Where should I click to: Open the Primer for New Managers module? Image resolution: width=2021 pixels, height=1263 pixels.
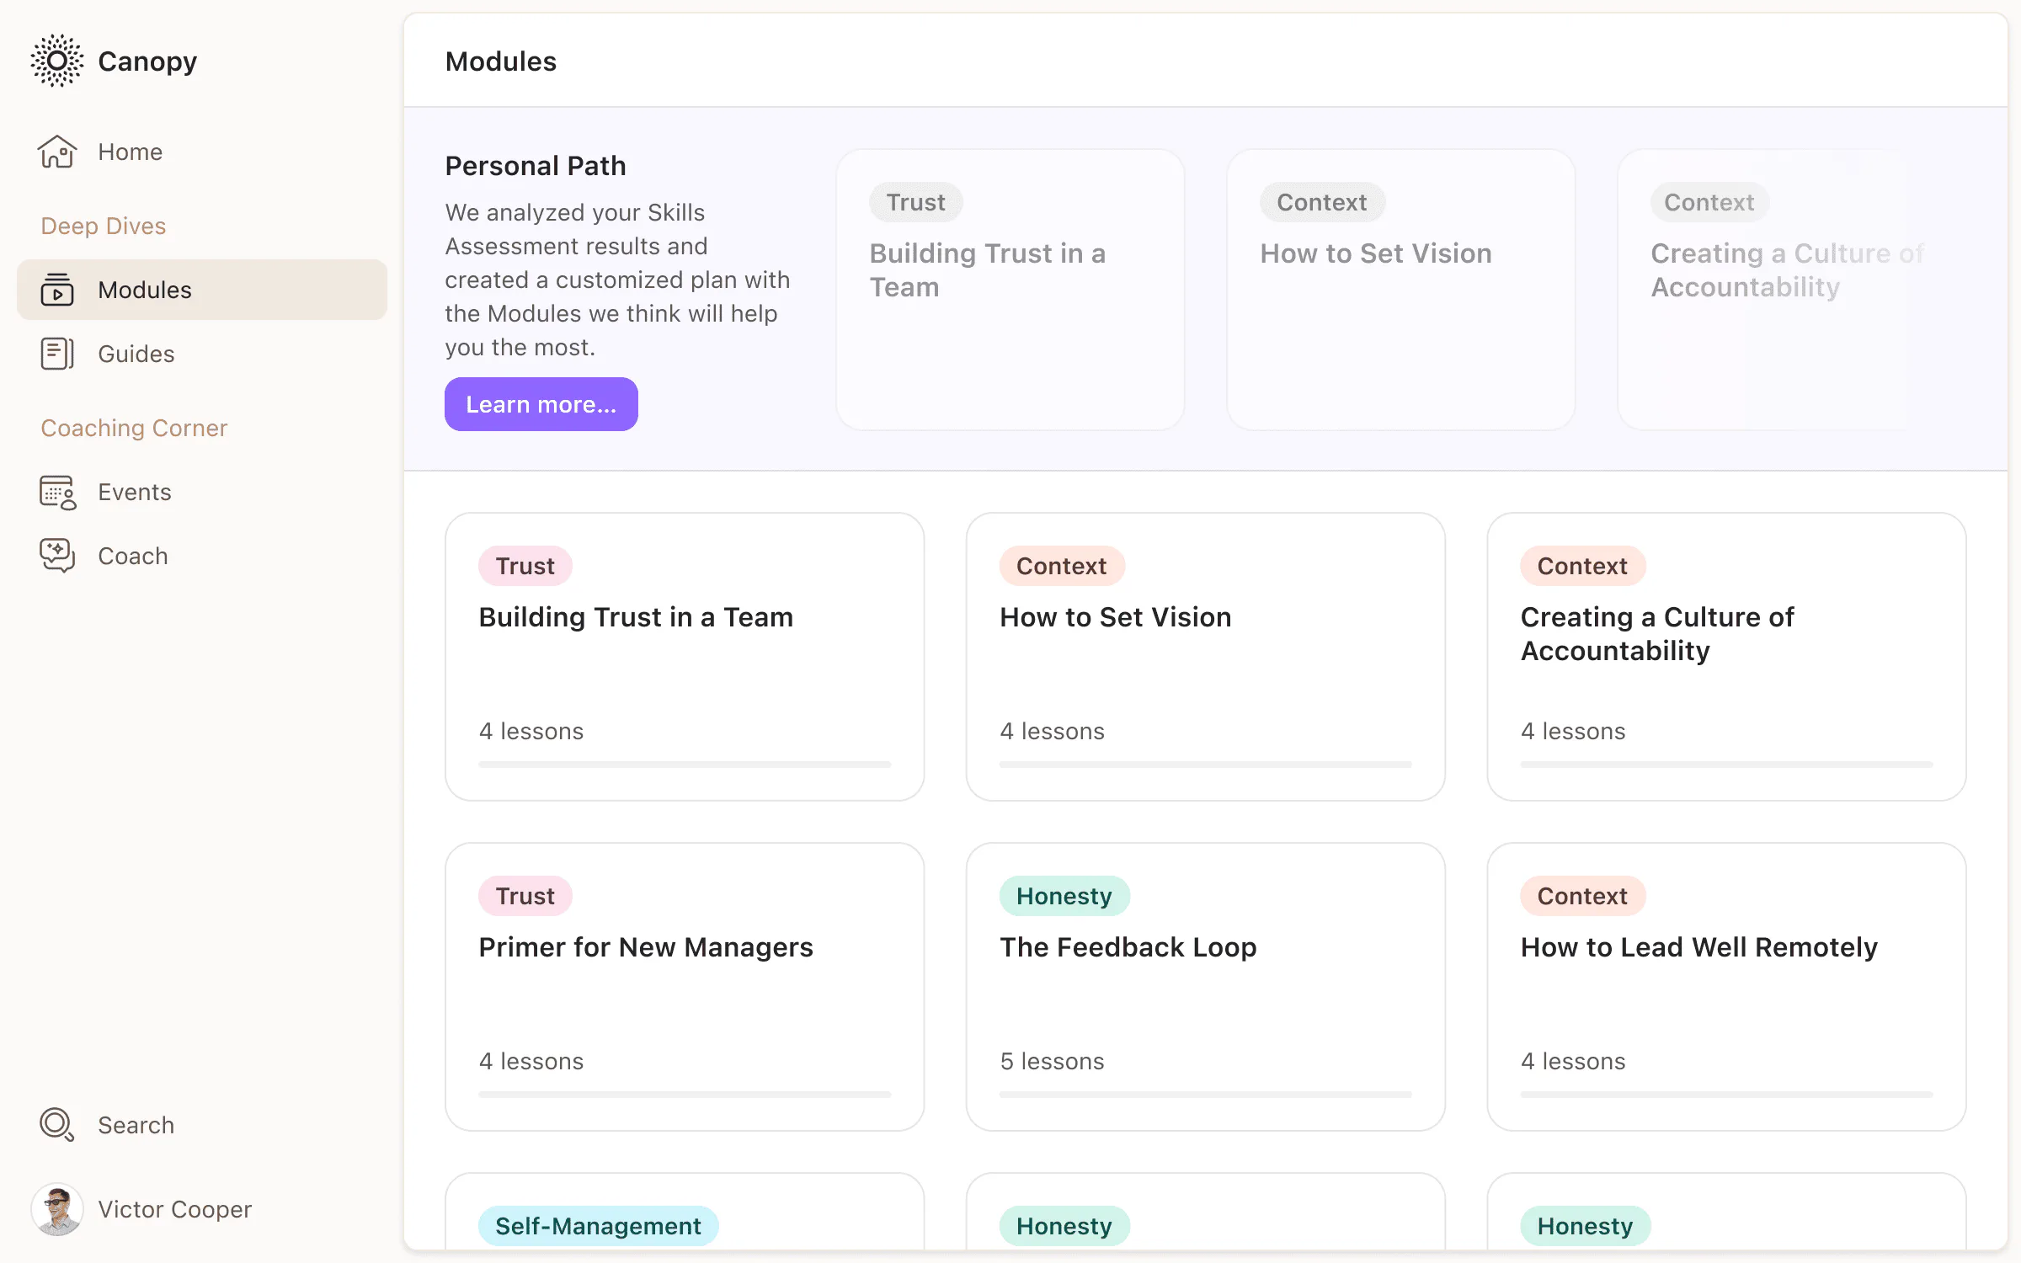pos(684,985)
